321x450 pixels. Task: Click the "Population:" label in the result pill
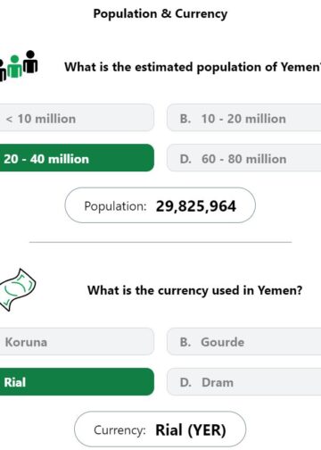[115, 206]
